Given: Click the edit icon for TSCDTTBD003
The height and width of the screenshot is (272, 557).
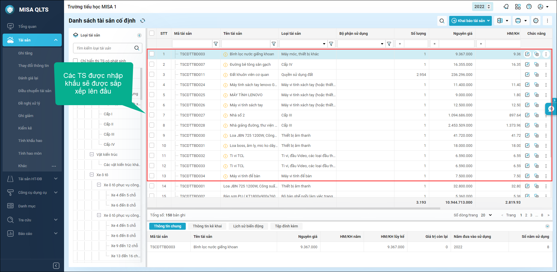Looking at the screenshot, I should point(527,54).
